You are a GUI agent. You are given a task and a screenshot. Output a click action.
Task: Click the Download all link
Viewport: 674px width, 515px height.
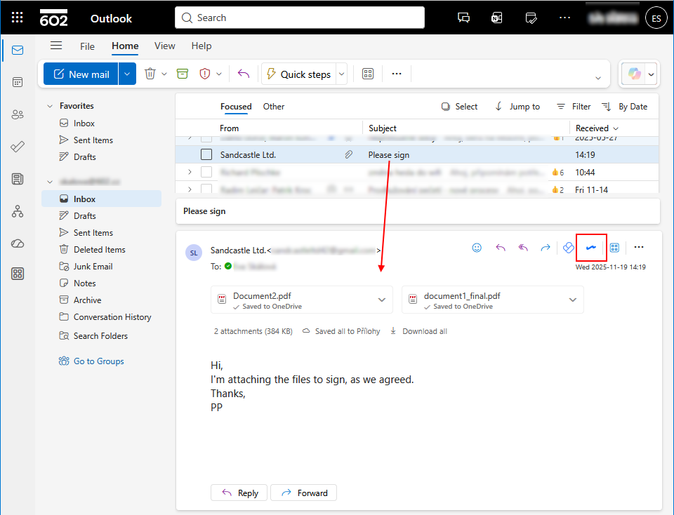(x=424, y=331)
